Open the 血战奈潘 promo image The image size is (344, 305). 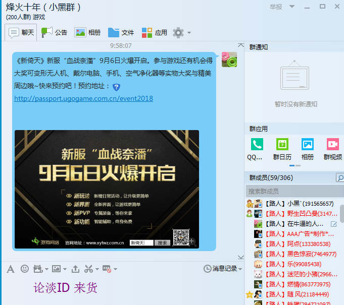(107, 189)
